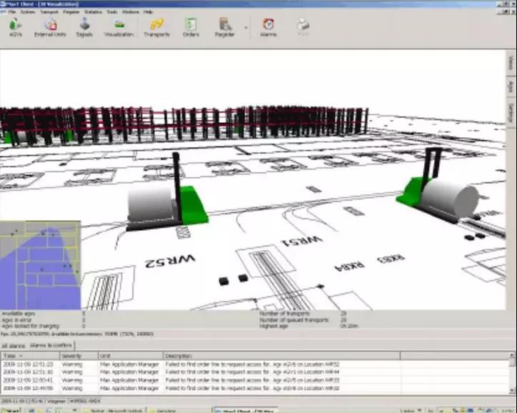Open the Alarms clock icon
The width and height of the screenshot is (517, 413).
click(268, 28)
